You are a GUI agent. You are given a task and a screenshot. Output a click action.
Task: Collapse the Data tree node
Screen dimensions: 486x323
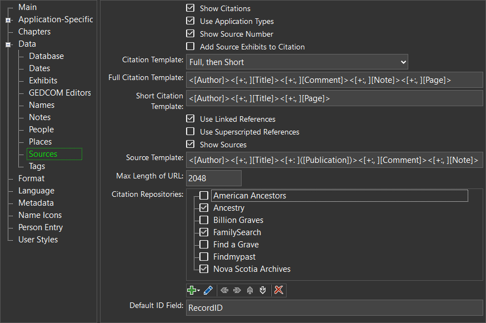(x=8, y=44)
